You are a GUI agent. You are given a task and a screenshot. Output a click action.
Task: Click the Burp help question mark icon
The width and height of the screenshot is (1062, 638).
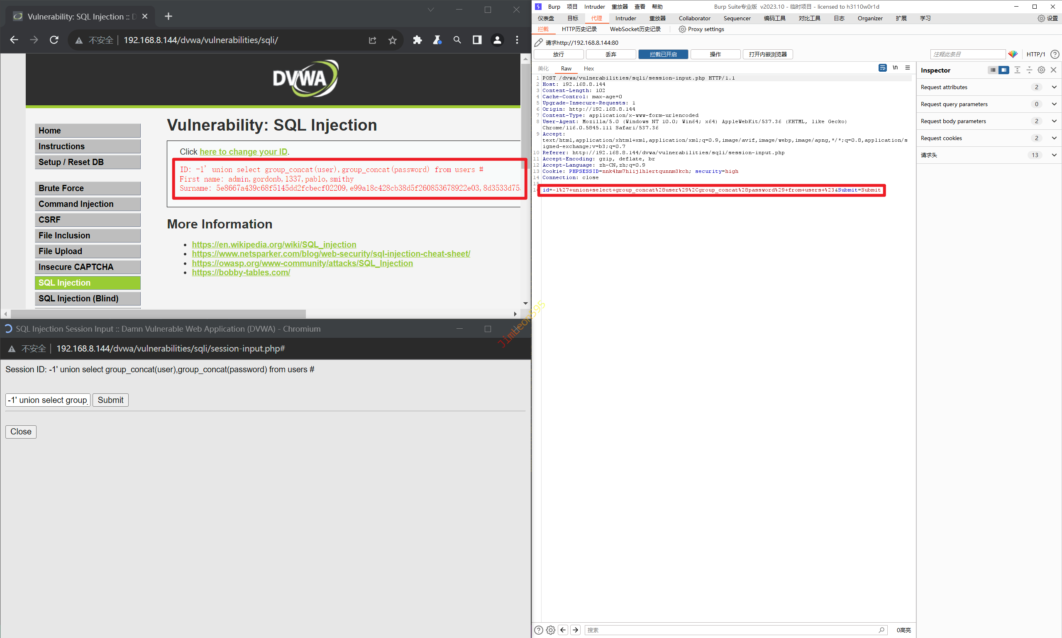click(x=1055, y=54)
